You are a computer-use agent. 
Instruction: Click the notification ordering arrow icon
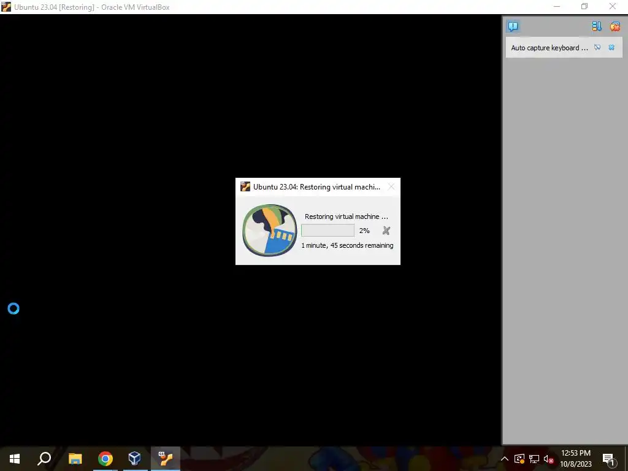tap(597, 26)
